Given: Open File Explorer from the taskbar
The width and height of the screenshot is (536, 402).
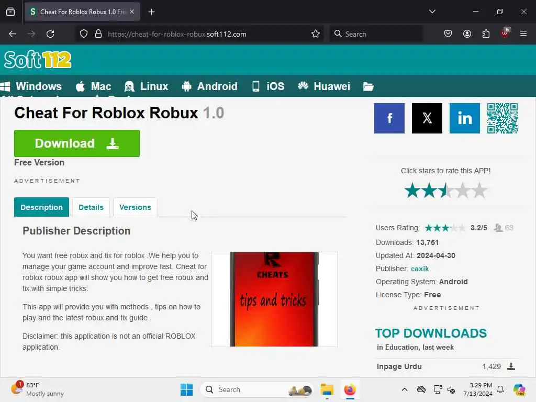Looking at the screenshot, I should (327, 389).
